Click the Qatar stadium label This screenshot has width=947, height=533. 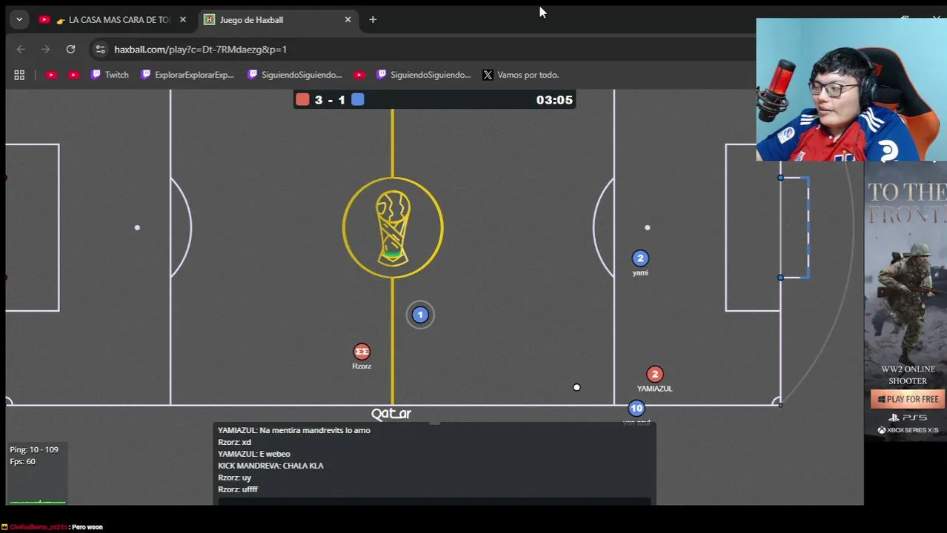click(391, 414)
